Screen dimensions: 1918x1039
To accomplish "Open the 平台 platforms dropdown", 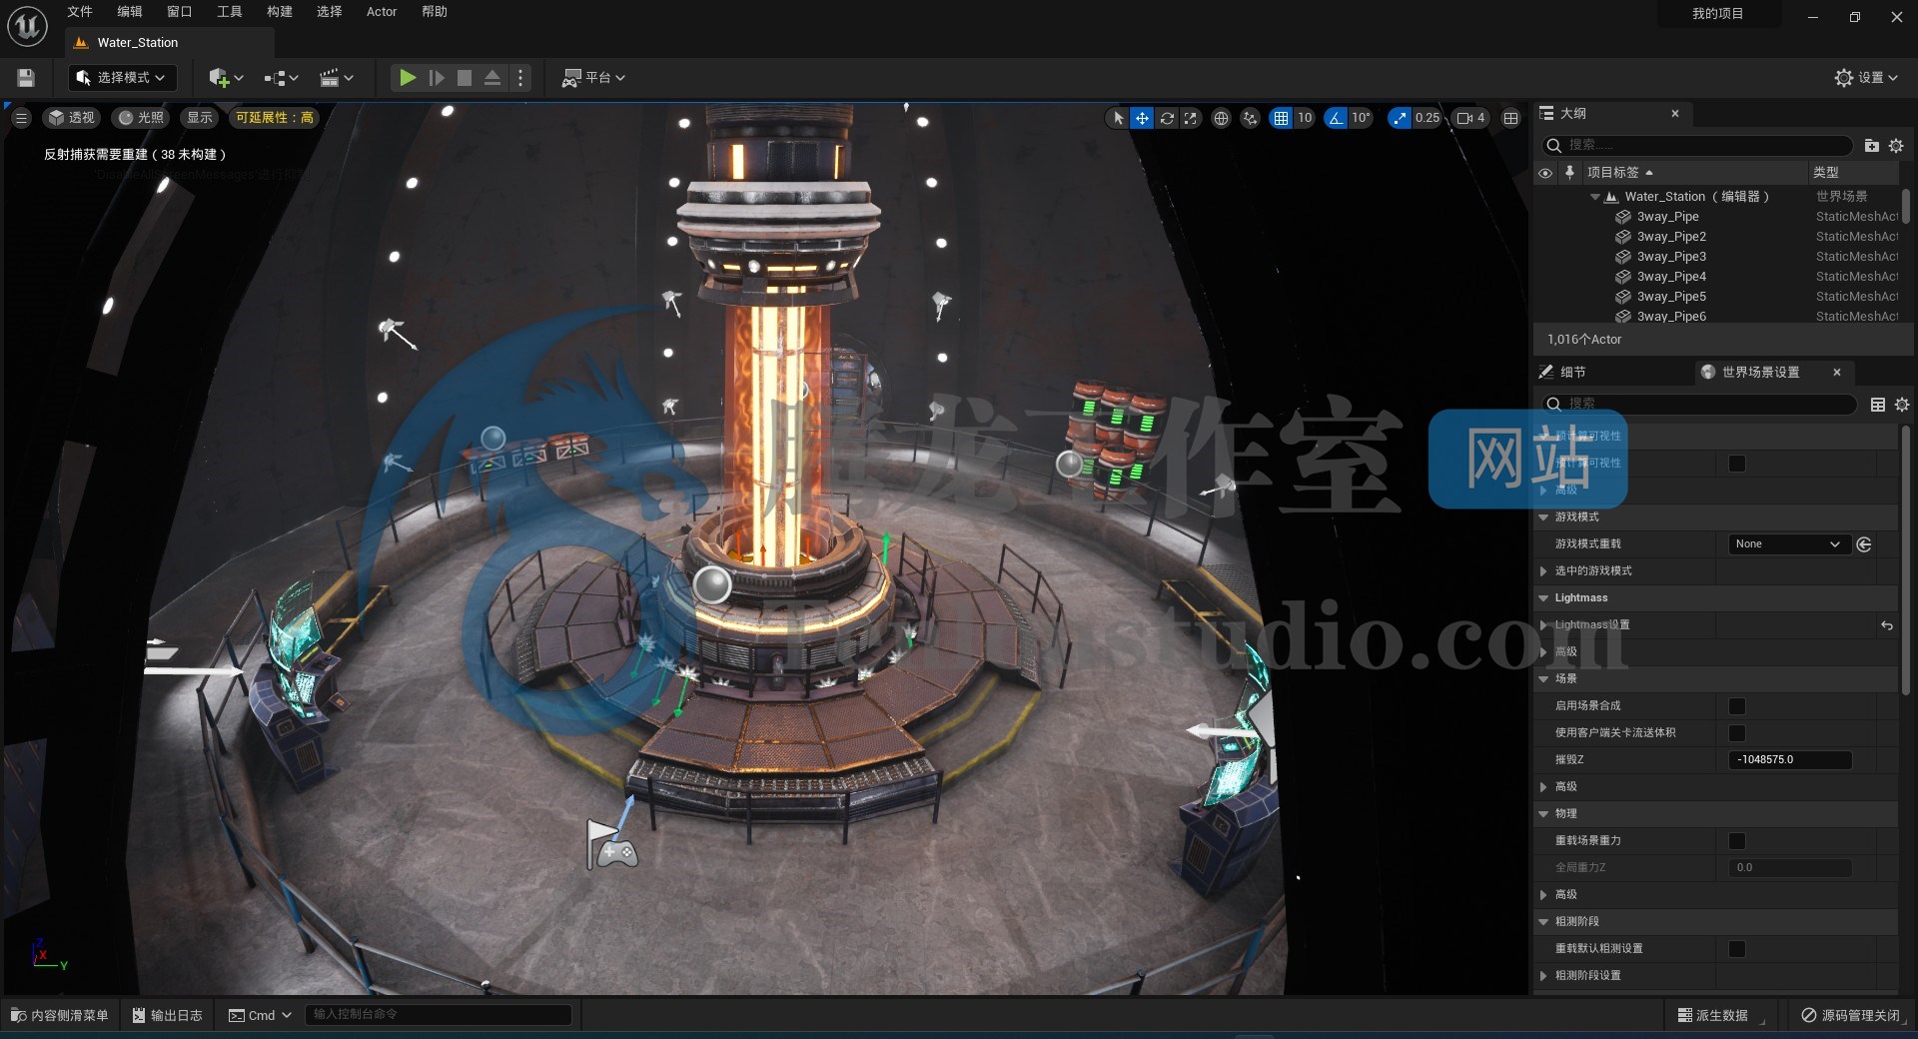I will pos(593,78).
